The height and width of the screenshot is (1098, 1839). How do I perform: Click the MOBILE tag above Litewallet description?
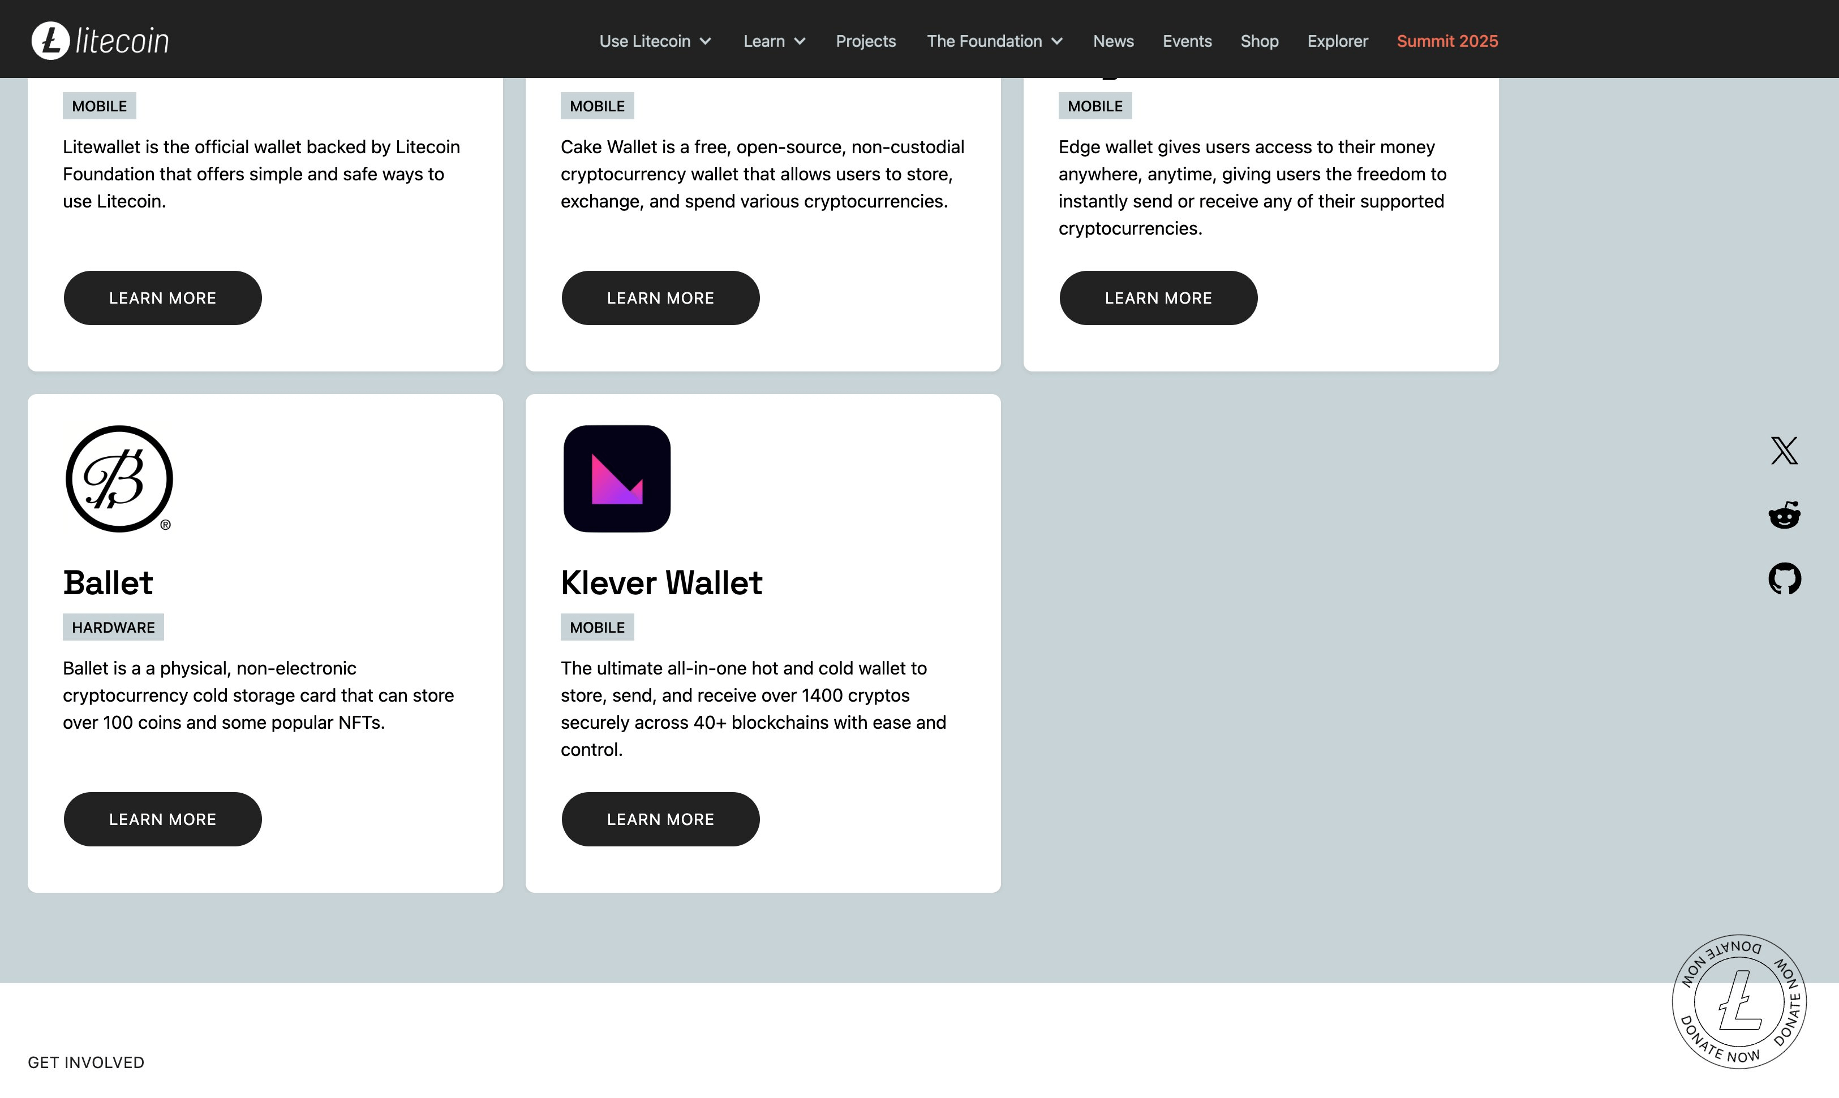pos(99,106)
